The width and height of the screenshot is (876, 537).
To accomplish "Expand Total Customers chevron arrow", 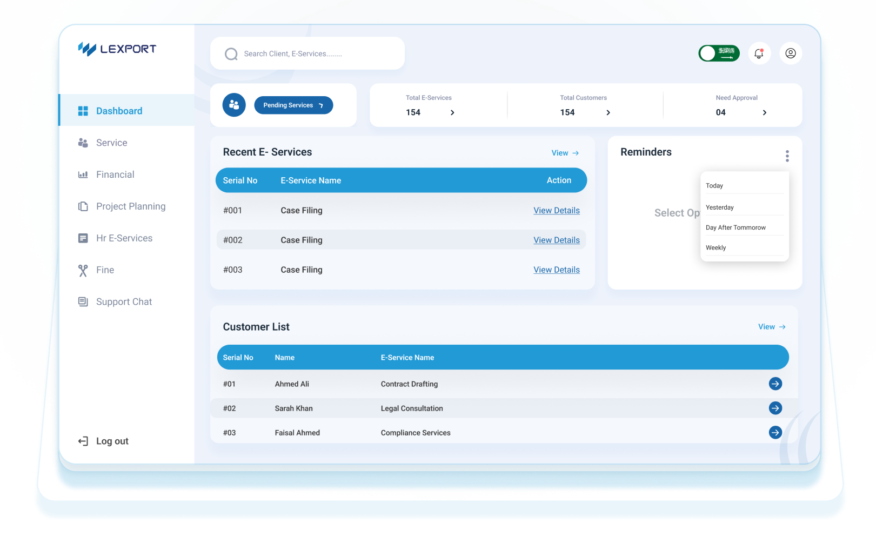I will pyautogui.click(x=608, y=113).
